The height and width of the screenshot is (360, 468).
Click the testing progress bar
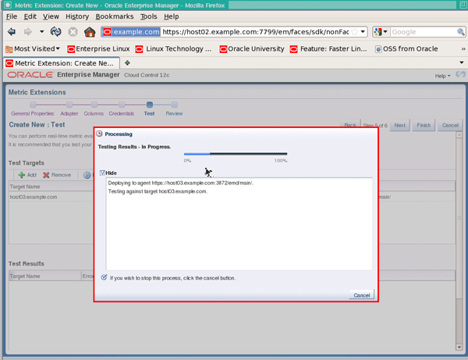point(236,154)
